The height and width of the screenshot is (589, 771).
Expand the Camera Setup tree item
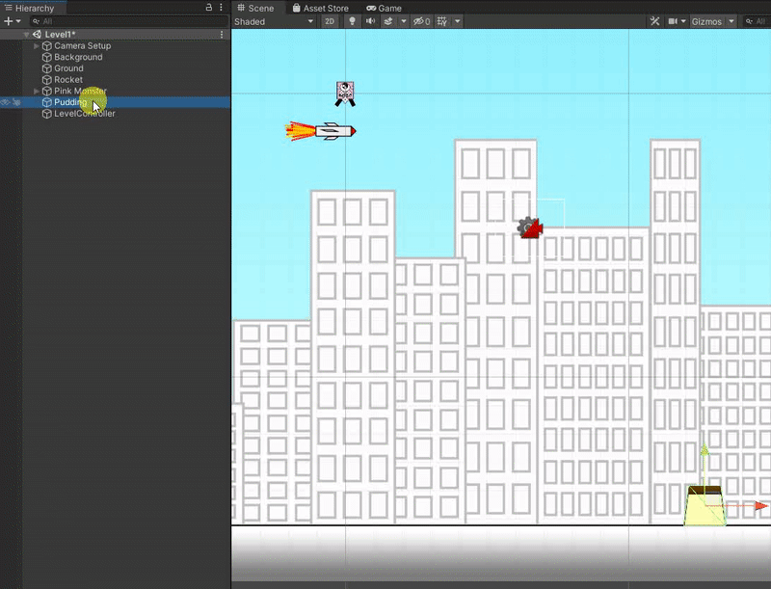(x=37, y=46)
